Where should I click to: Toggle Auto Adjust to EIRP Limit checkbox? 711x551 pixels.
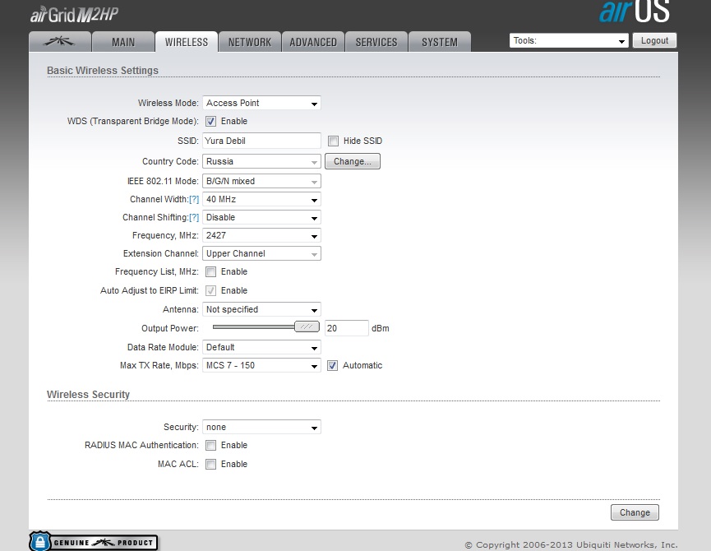(x=211, y=290)
